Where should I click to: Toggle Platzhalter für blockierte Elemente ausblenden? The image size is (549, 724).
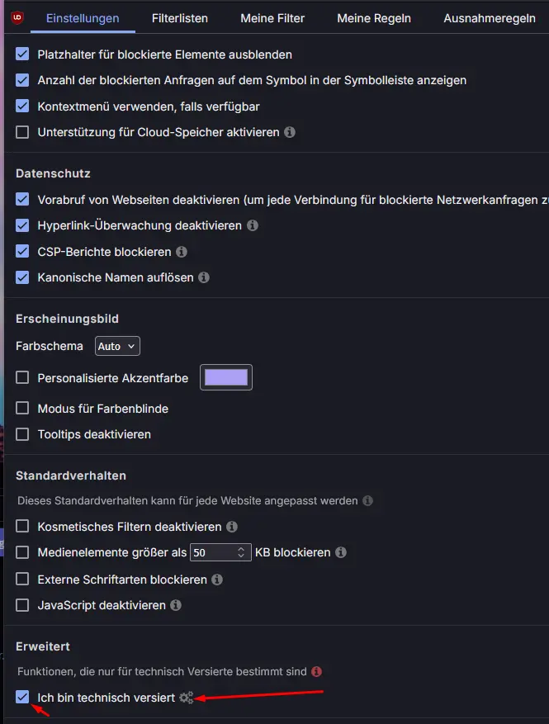[x=22, y=54]
